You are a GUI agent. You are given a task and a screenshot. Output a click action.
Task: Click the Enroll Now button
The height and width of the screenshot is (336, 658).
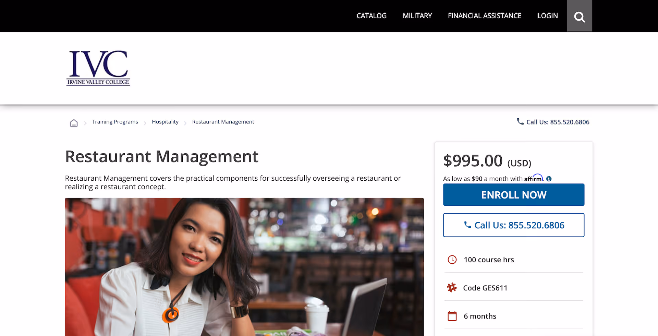(514, 195)
